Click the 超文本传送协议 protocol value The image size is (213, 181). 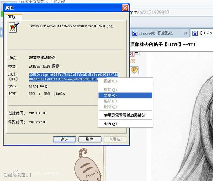point(42,57)
